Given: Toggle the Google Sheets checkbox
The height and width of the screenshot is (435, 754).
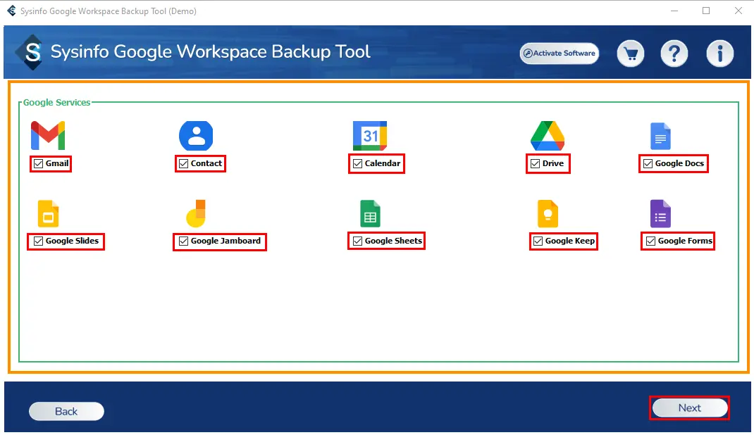Looking at the screenshot, I should point(357,241).
